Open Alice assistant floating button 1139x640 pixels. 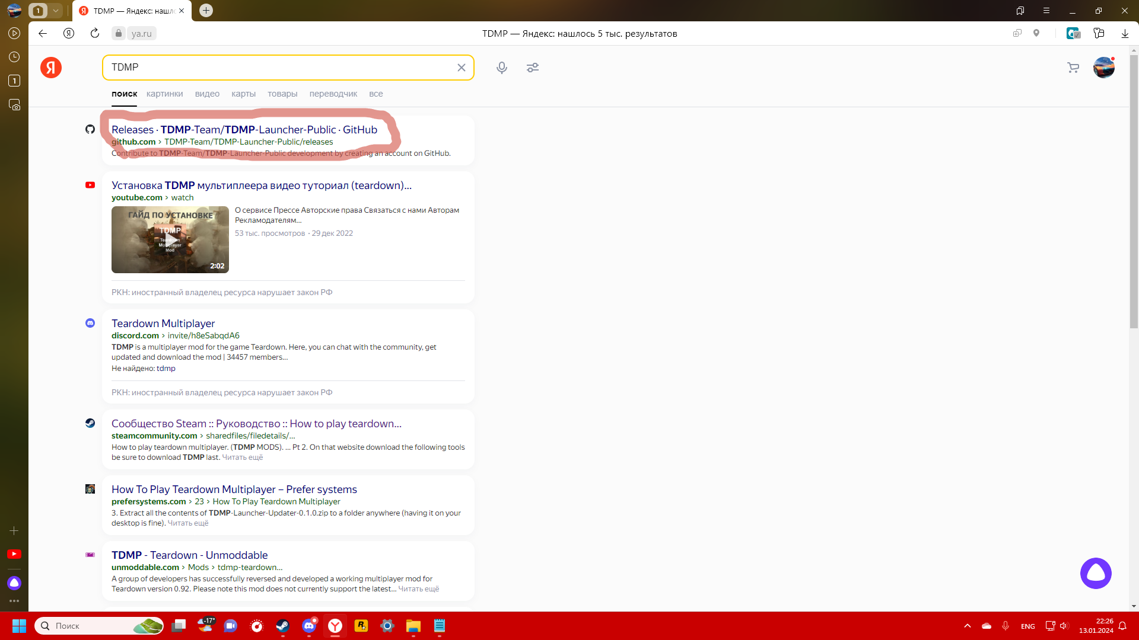pyautogui.click(x=1095, y=573)
